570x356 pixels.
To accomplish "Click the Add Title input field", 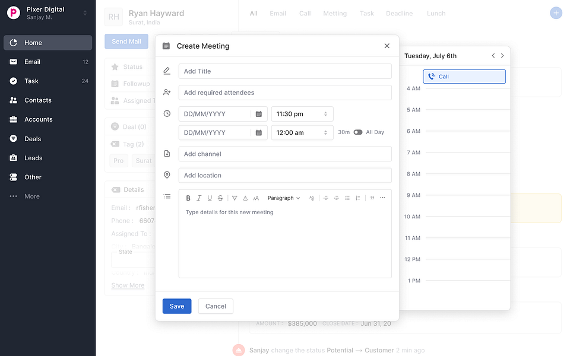I will tap(285, 71).
